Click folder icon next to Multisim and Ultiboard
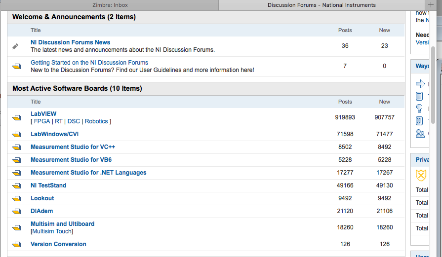This screenshot has width=442, height=257. point(17,227)
